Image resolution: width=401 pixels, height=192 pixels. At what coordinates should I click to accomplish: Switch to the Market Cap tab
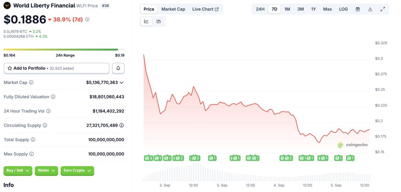click(x=173, y=9)
